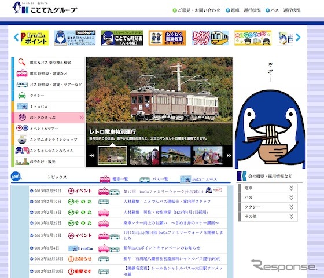Open 路線名変更 レール&シャトルバス news

click(173, 271)
